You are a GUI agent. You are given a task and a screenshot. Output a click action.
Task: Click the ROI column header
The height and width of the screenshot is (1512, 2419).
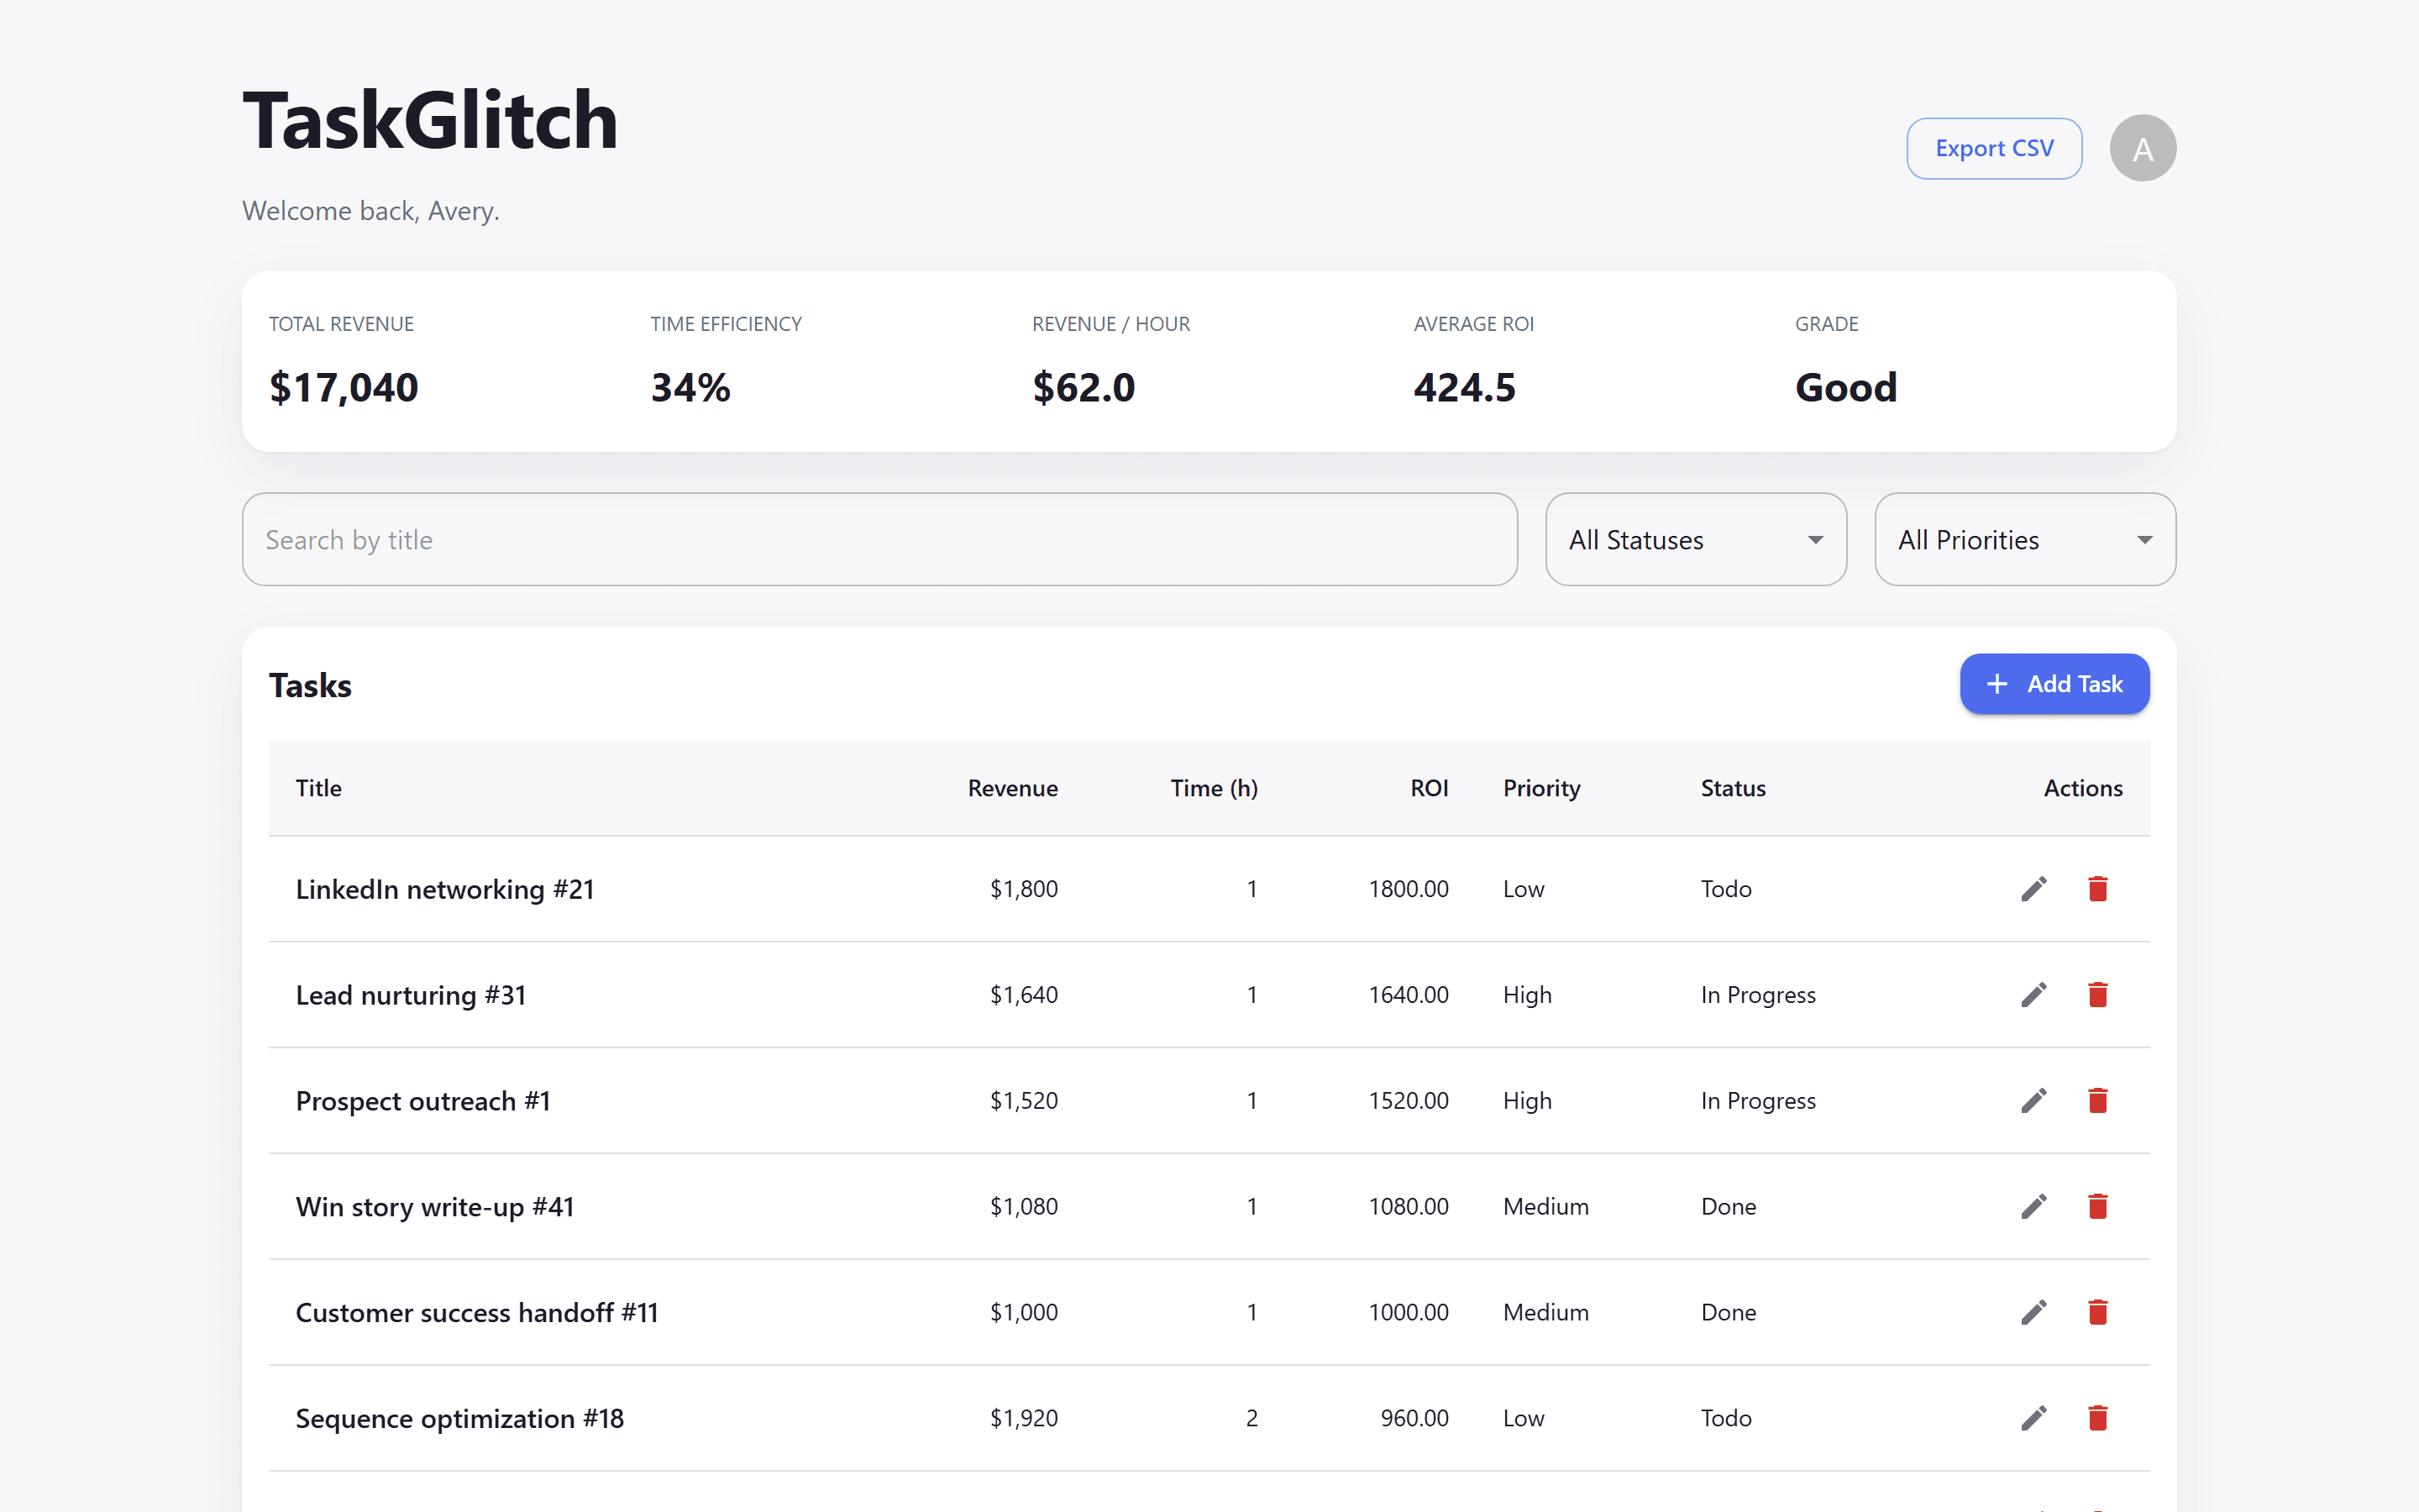pos(1429,789)
